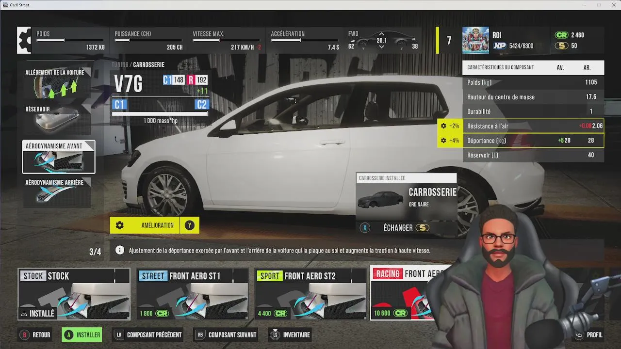Click the 4400 CR price icon
Image resolution: width=621 pixels, height=349 pixels.
[x=280, y=314]
